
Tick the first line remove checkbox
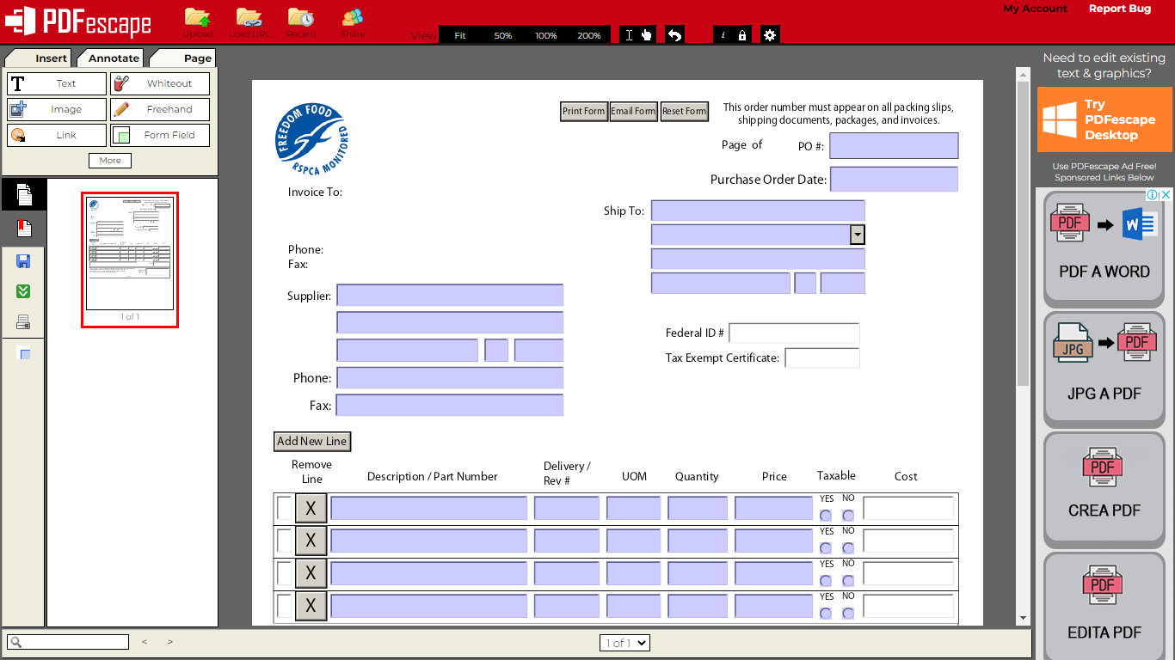tap(285, 508)
